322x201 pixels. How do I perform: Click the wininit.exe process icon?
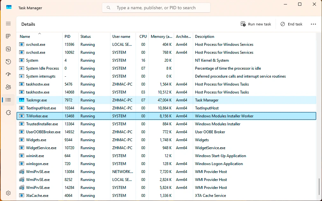[x=22, y=156]
